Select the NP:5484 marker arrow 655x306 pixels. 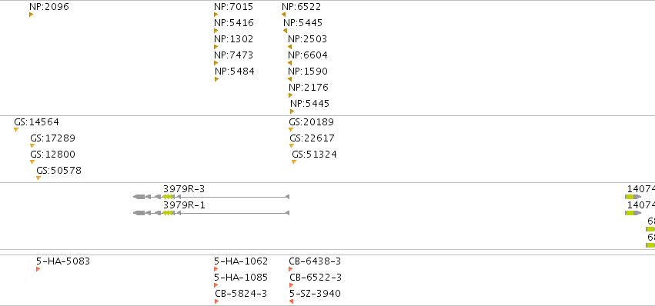217,79
